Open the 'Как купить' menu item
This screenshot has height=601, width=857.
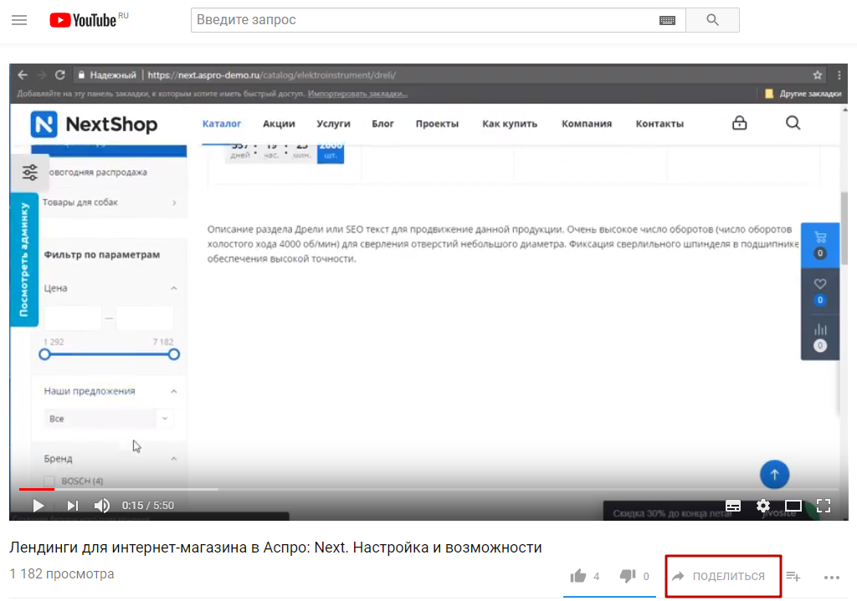510,124
